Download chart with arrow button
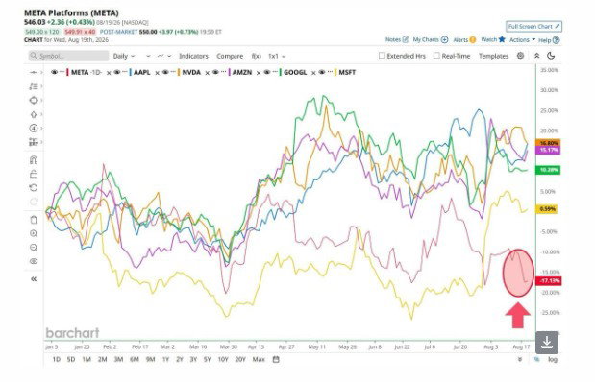595x382 pixels. (547, 343)
